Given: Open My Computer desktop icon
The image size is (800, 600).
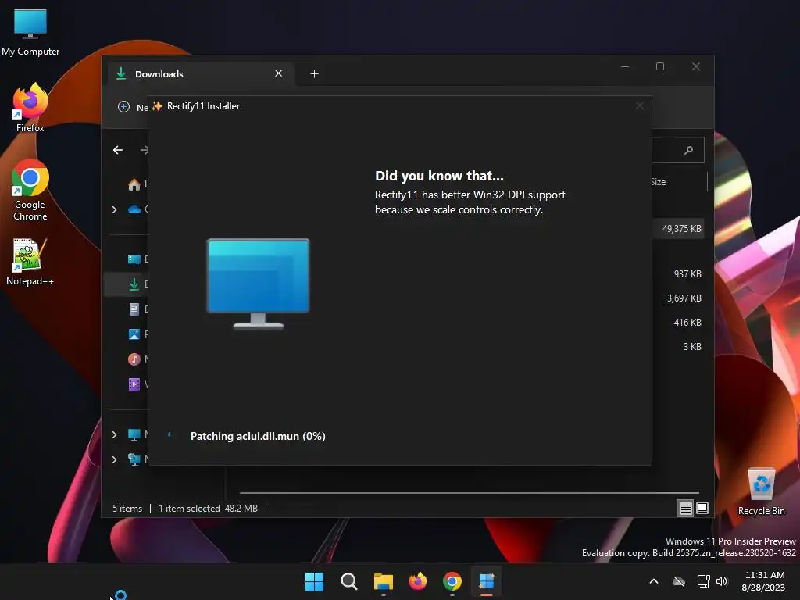Looking at the screenshot, I should (x=30, y=32).
